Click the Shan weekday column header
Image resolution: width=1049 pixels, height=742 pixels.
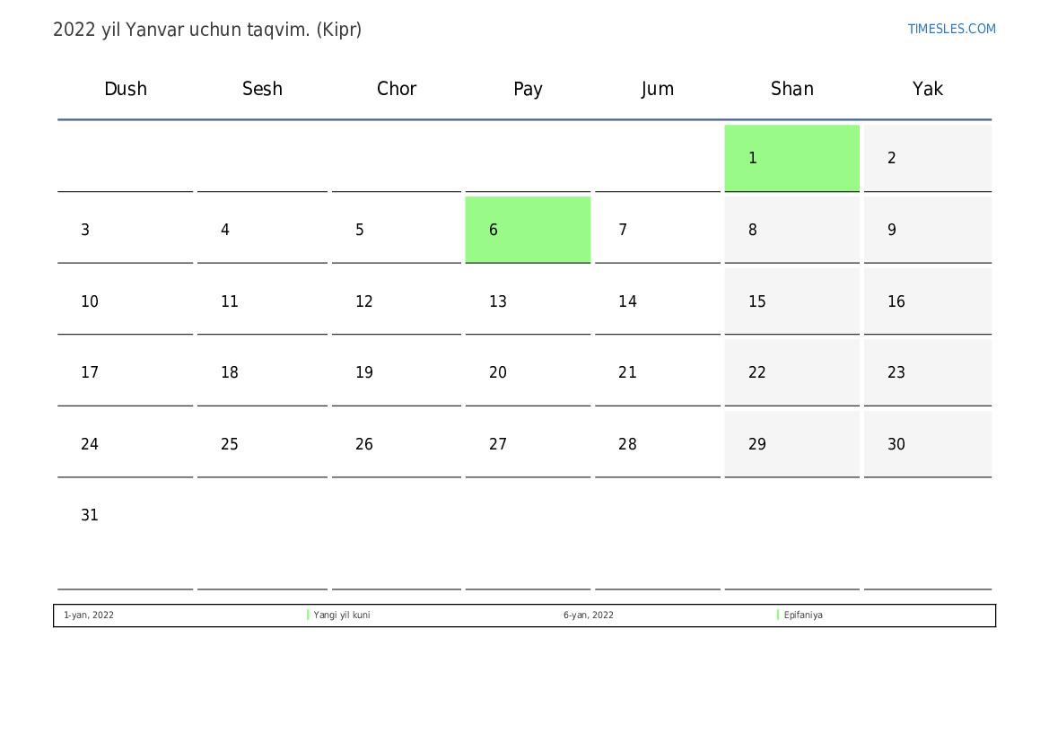(791, 89)
